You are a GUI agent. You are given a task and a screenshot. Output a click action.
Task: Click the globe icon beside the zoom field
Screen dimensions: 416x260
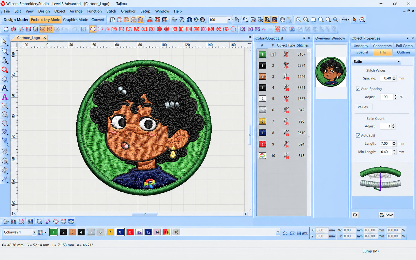[x=202, y=20]
